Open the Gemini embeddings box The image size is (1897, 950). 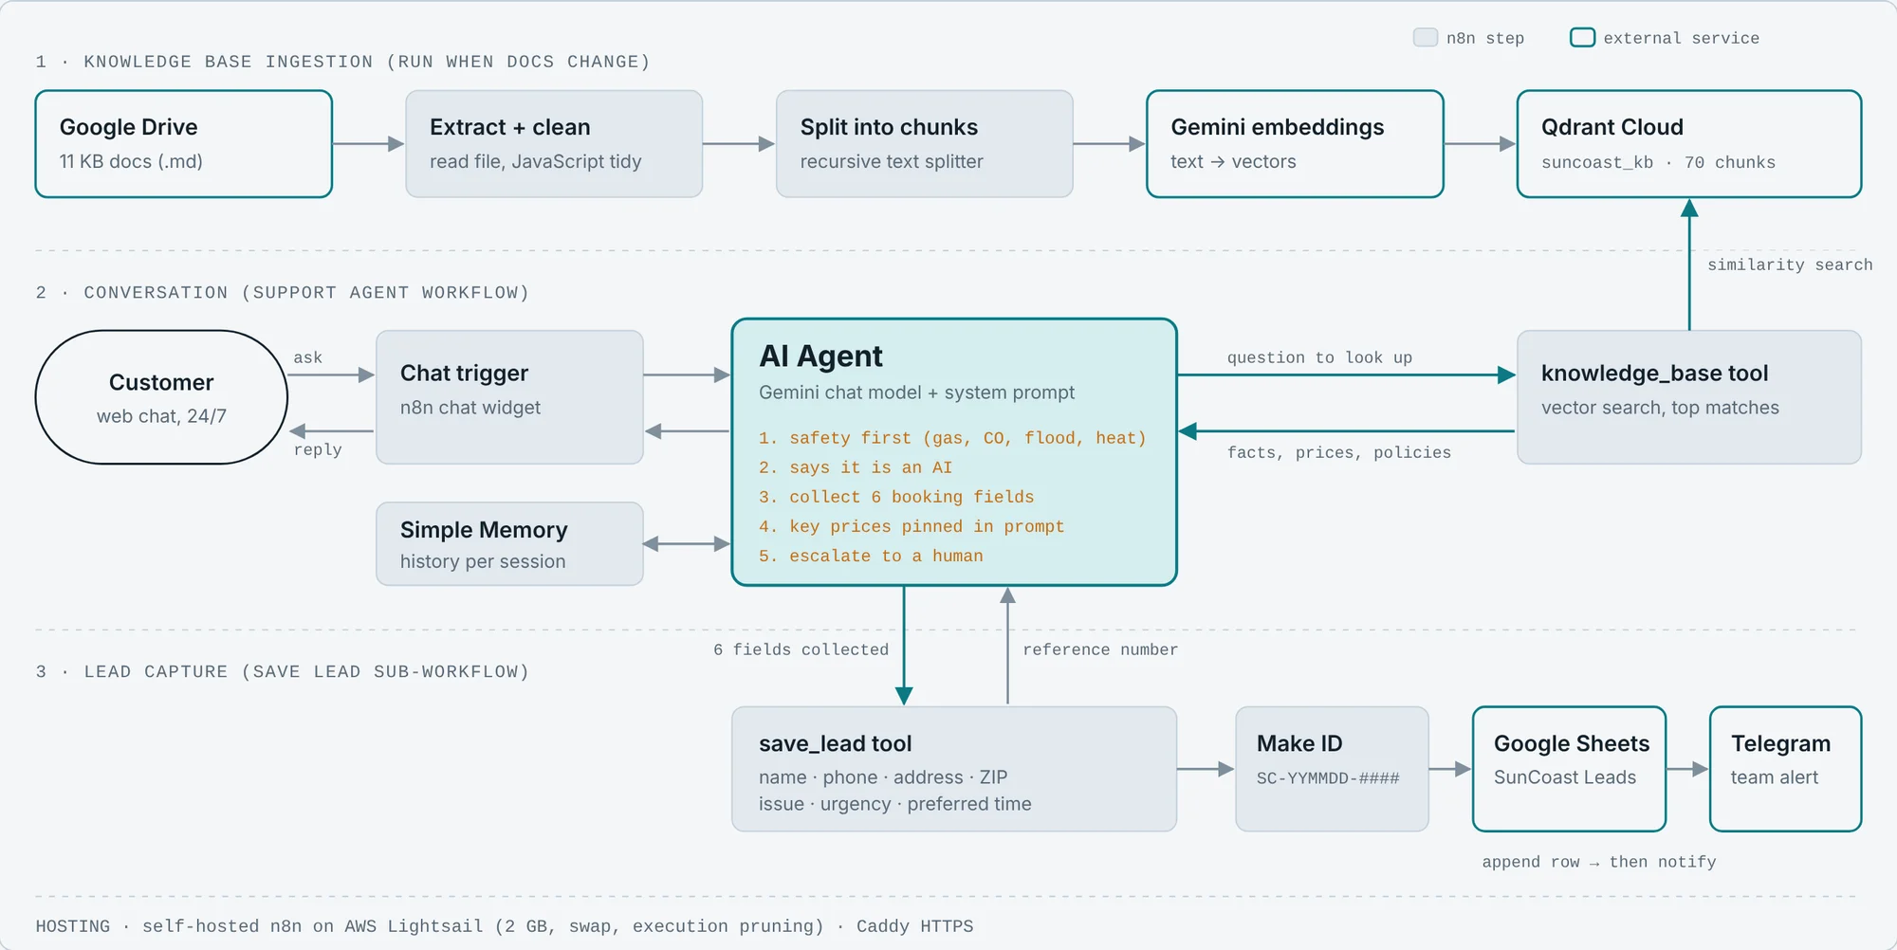coord(1295,144)
